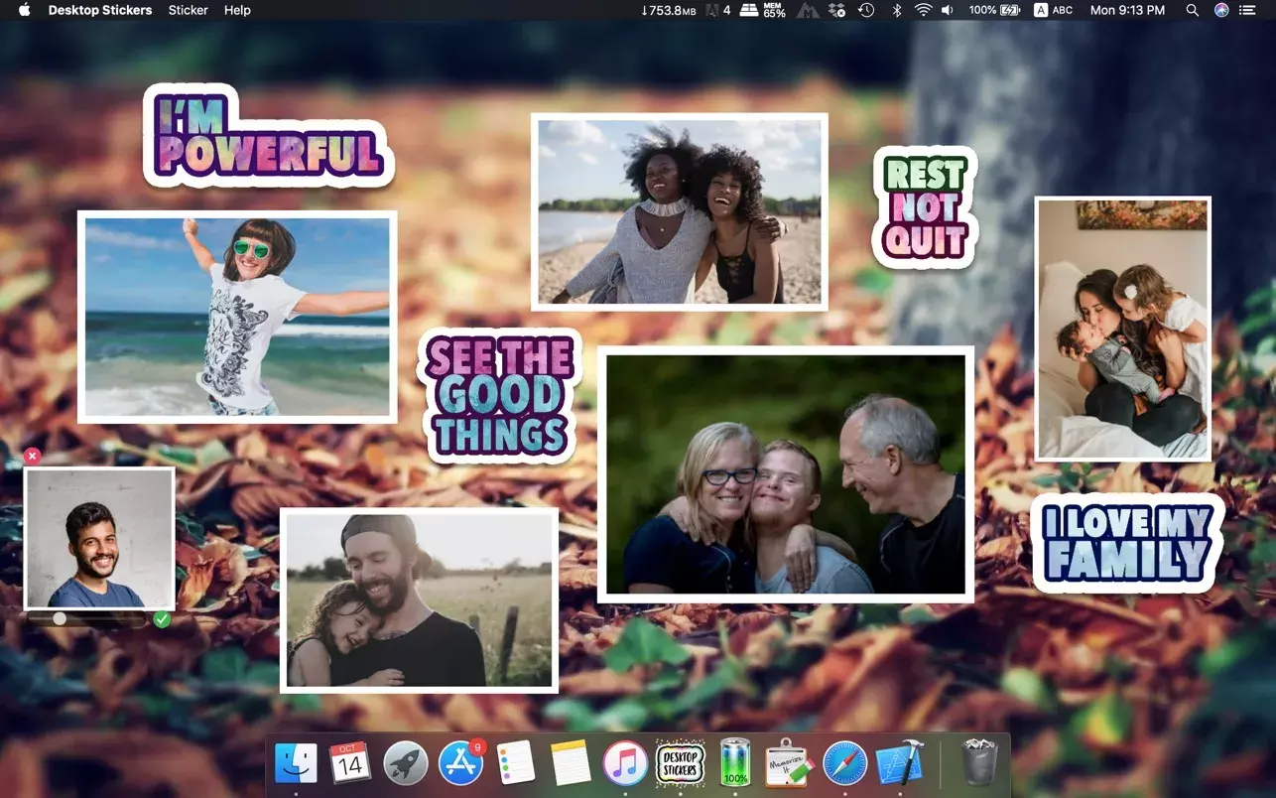Viewport: 1276px width, 798px height.
Task: Select the "I Love My Family" sticker
Action: pyautogui.click(x=1127, y=542)
